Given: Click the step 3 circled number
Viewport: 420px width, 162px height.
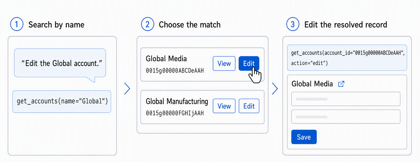Looking at the screenshot, I should [293, 24].
